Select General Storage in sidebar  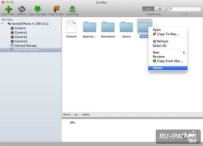point(26,46)
